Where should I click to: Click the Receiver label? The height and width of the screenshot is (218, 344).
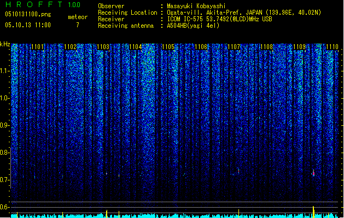[x=111, y=19]
